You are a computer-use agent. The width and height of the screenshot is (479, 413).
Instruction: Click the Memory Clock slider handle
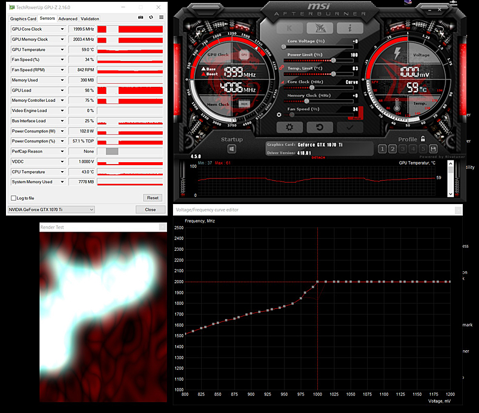(x=307, y=101)
